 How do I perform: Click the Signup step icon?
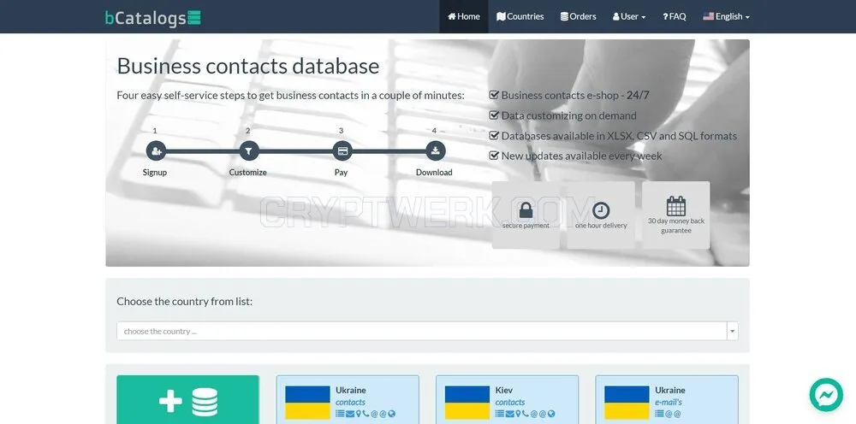[x=156, y=151]
